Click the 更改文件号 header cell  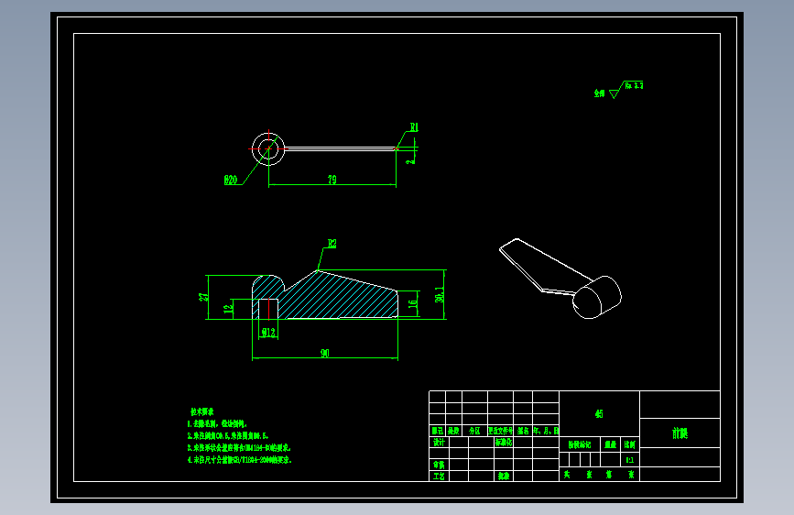click(500, 431)
